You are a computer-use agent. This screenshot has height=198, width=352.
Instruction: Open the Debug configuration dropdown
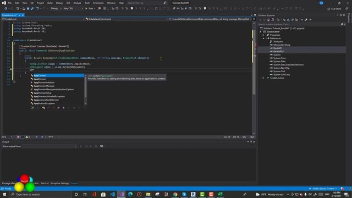point(56,9)
